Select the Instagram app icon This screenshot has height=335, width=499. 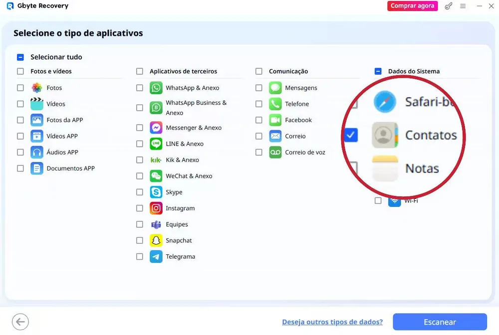(x=156, y=208)
